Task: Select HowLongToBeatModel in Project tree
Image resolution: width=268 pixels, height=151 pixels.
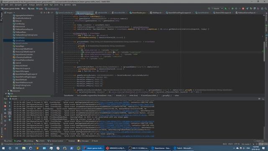Action: click(x=24, y=49)
